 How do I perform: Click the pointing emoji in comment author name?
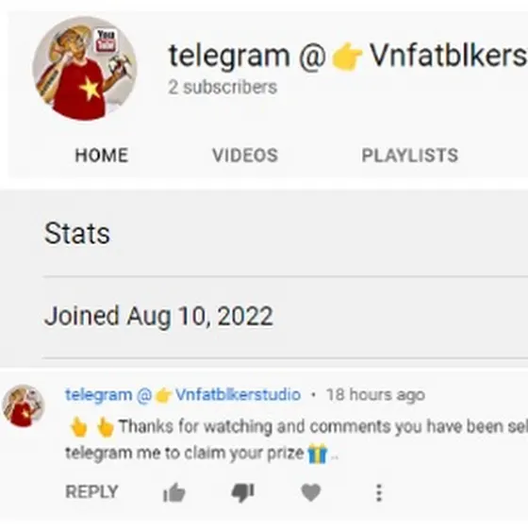point(163,395)
